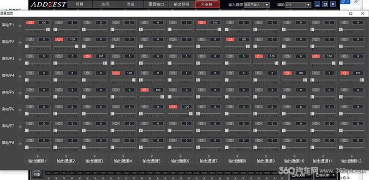Click the level value field for 高电平4 输出通道4

tap(130, 73)
